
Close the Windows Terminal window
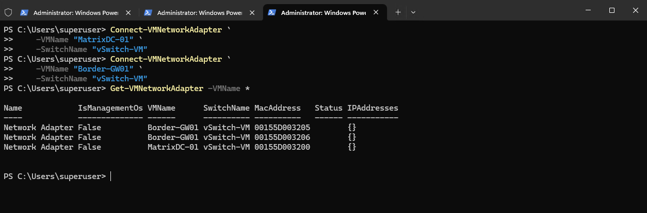click(635, 10)
